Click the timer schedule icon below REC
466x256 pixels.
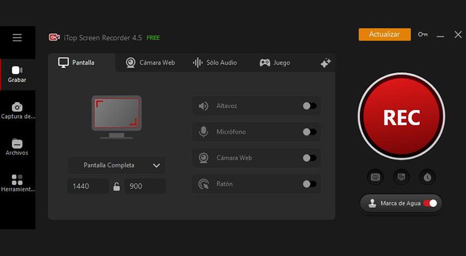click(428, 177)
